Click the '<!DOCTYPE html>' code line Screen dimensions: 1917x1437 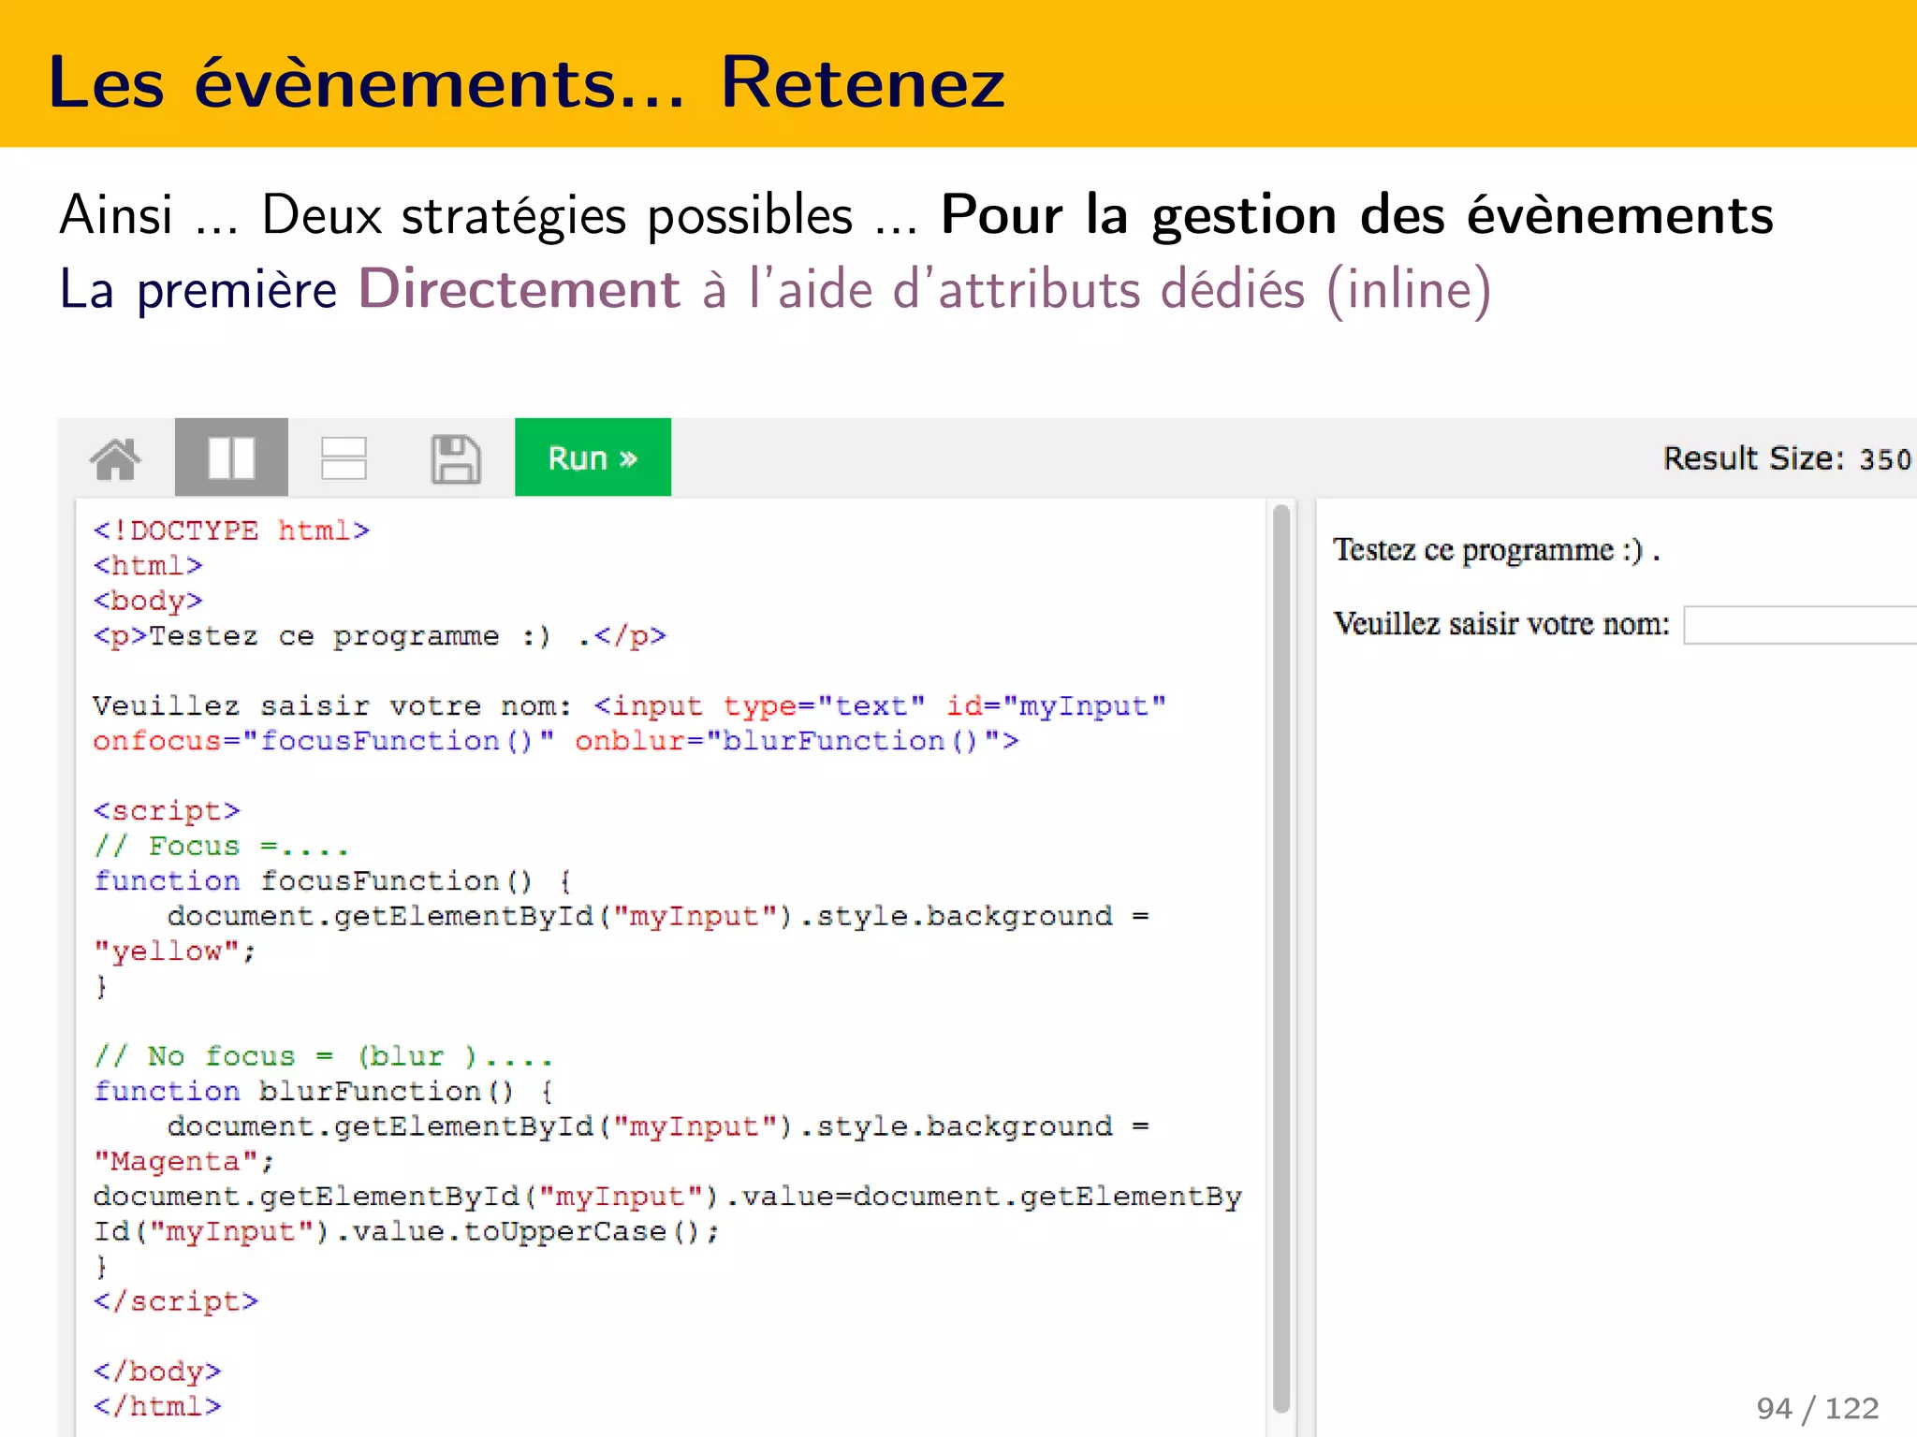[x=231, y=530]
